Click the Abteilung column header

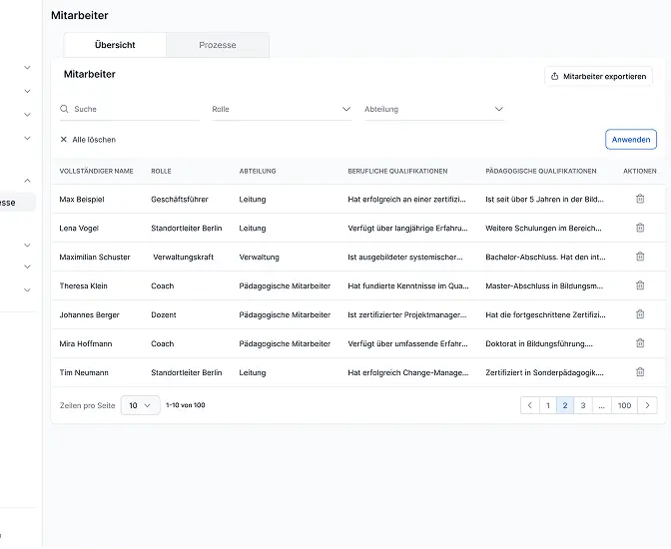tap(258, 171)
